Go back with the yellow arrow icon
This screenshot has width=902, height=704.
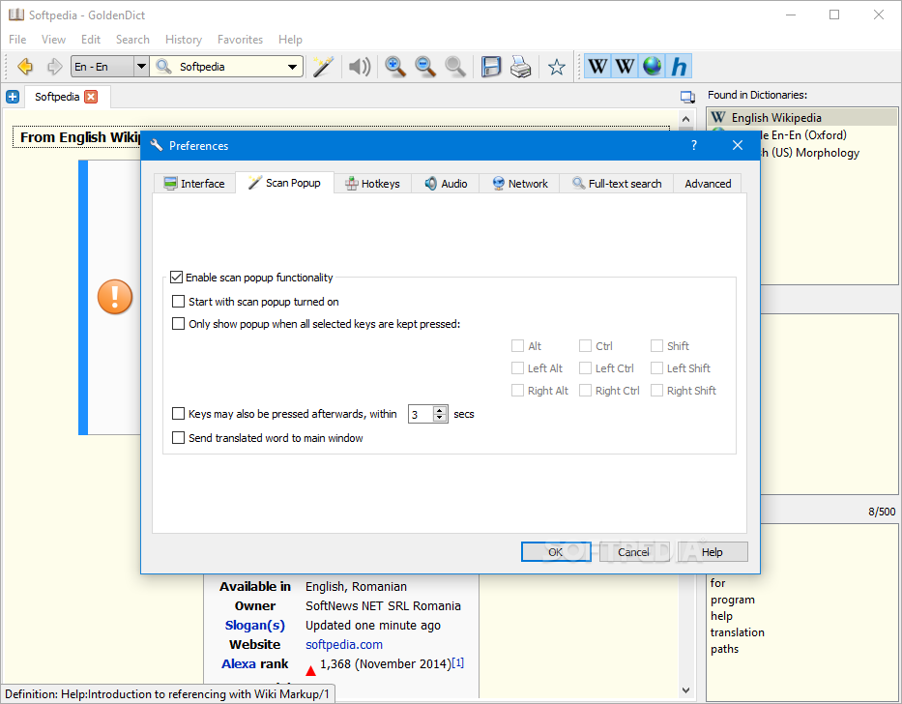point(25,67)
